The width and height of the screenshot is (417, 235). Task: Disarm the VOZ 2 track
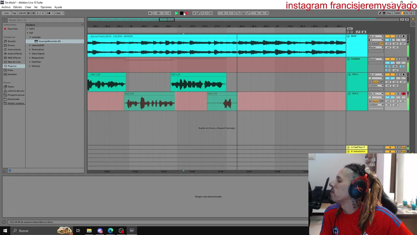pos(404,94)
